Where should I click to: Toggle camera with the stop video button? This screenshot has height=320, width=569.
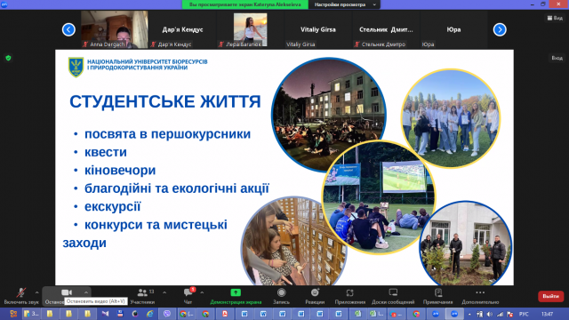pyautogui.click(x=67, y=292)
